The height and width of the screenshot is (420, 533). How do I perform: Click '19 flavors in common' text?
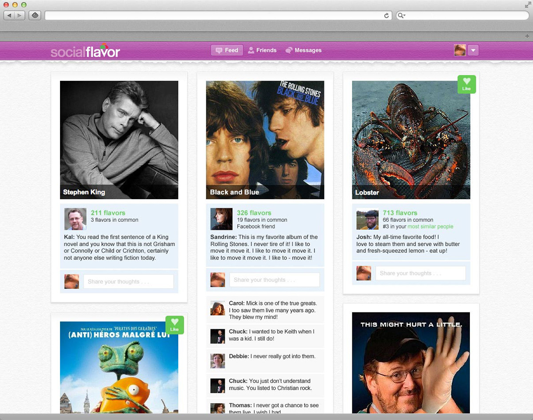[262, 220]
